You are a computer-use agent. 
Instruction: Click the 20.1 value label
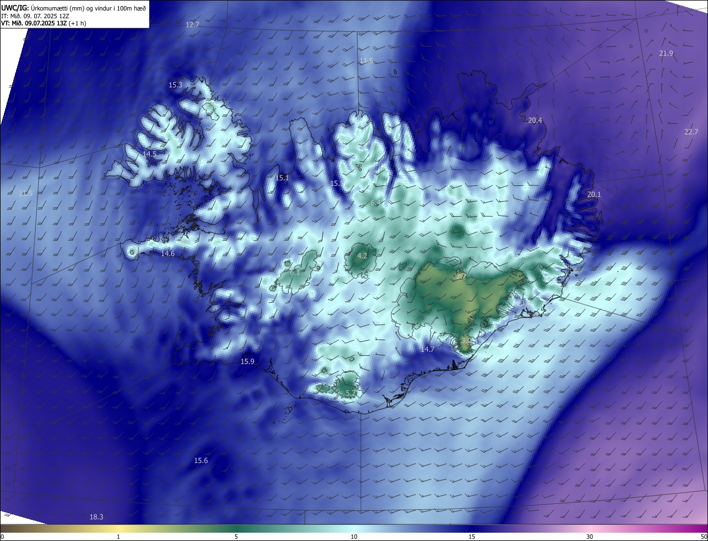pos(594,195)
